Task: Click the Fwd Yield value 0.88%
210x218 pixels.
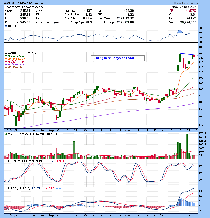Action: [x=87, y=18]
